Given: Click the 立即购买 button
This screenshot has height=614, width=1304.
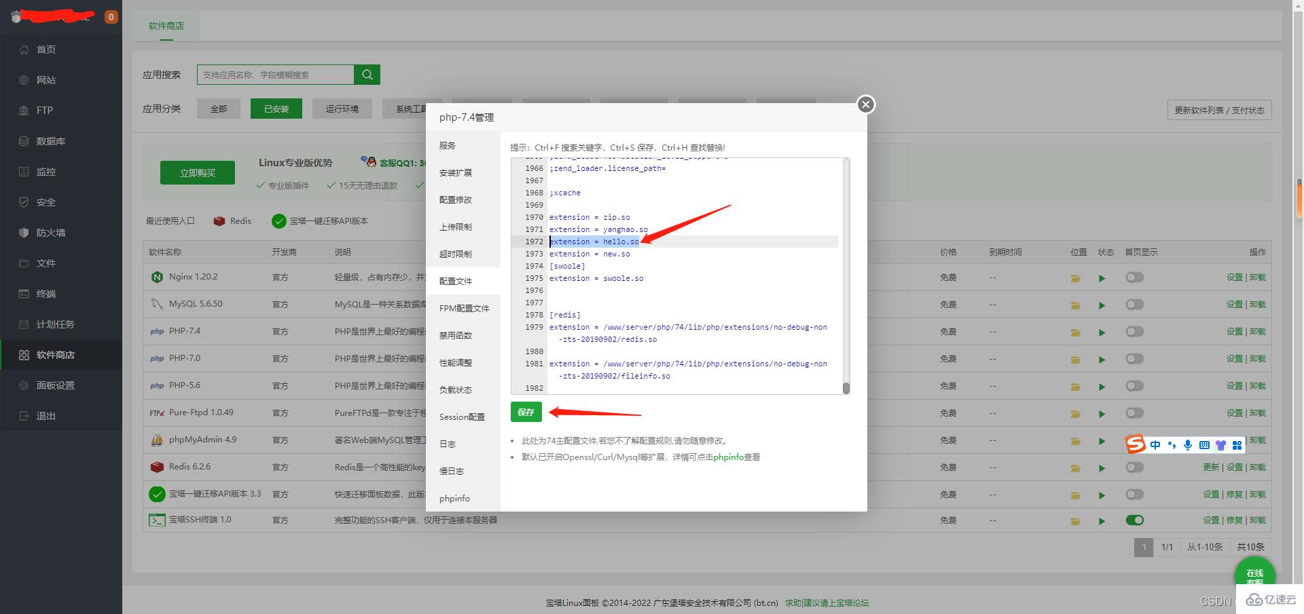Looking at the screenshot, I should click(198, 173).
